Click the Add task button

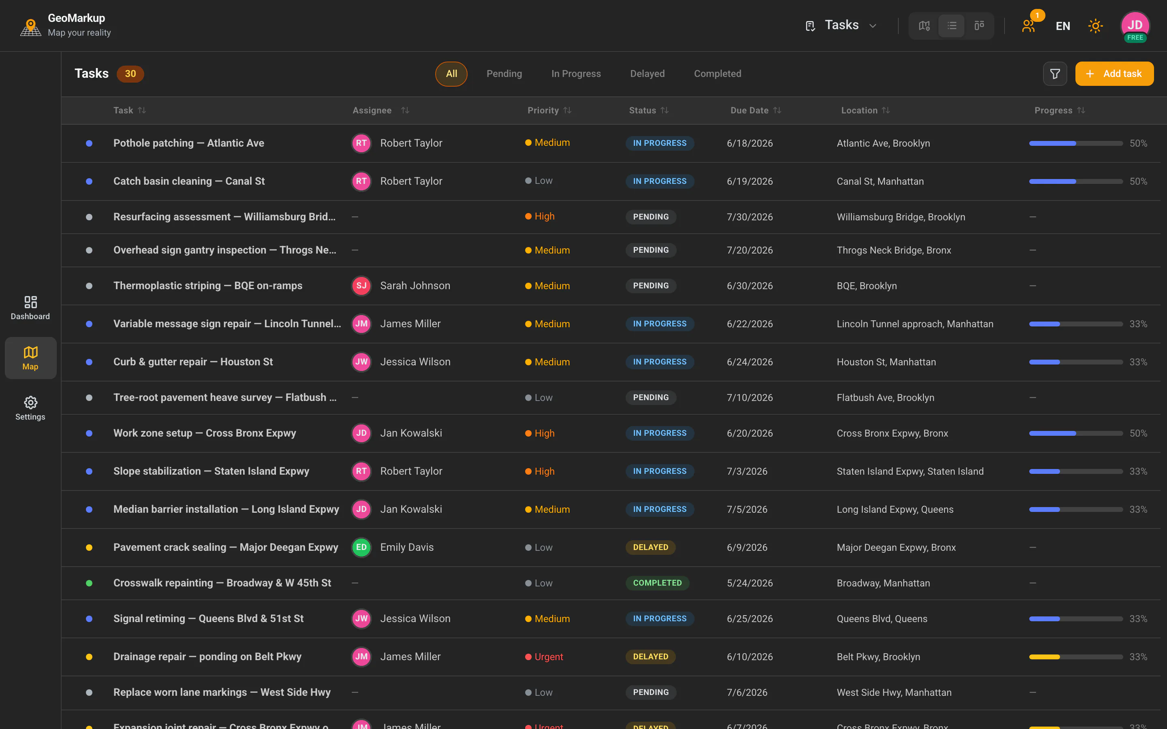[1114, 74]
